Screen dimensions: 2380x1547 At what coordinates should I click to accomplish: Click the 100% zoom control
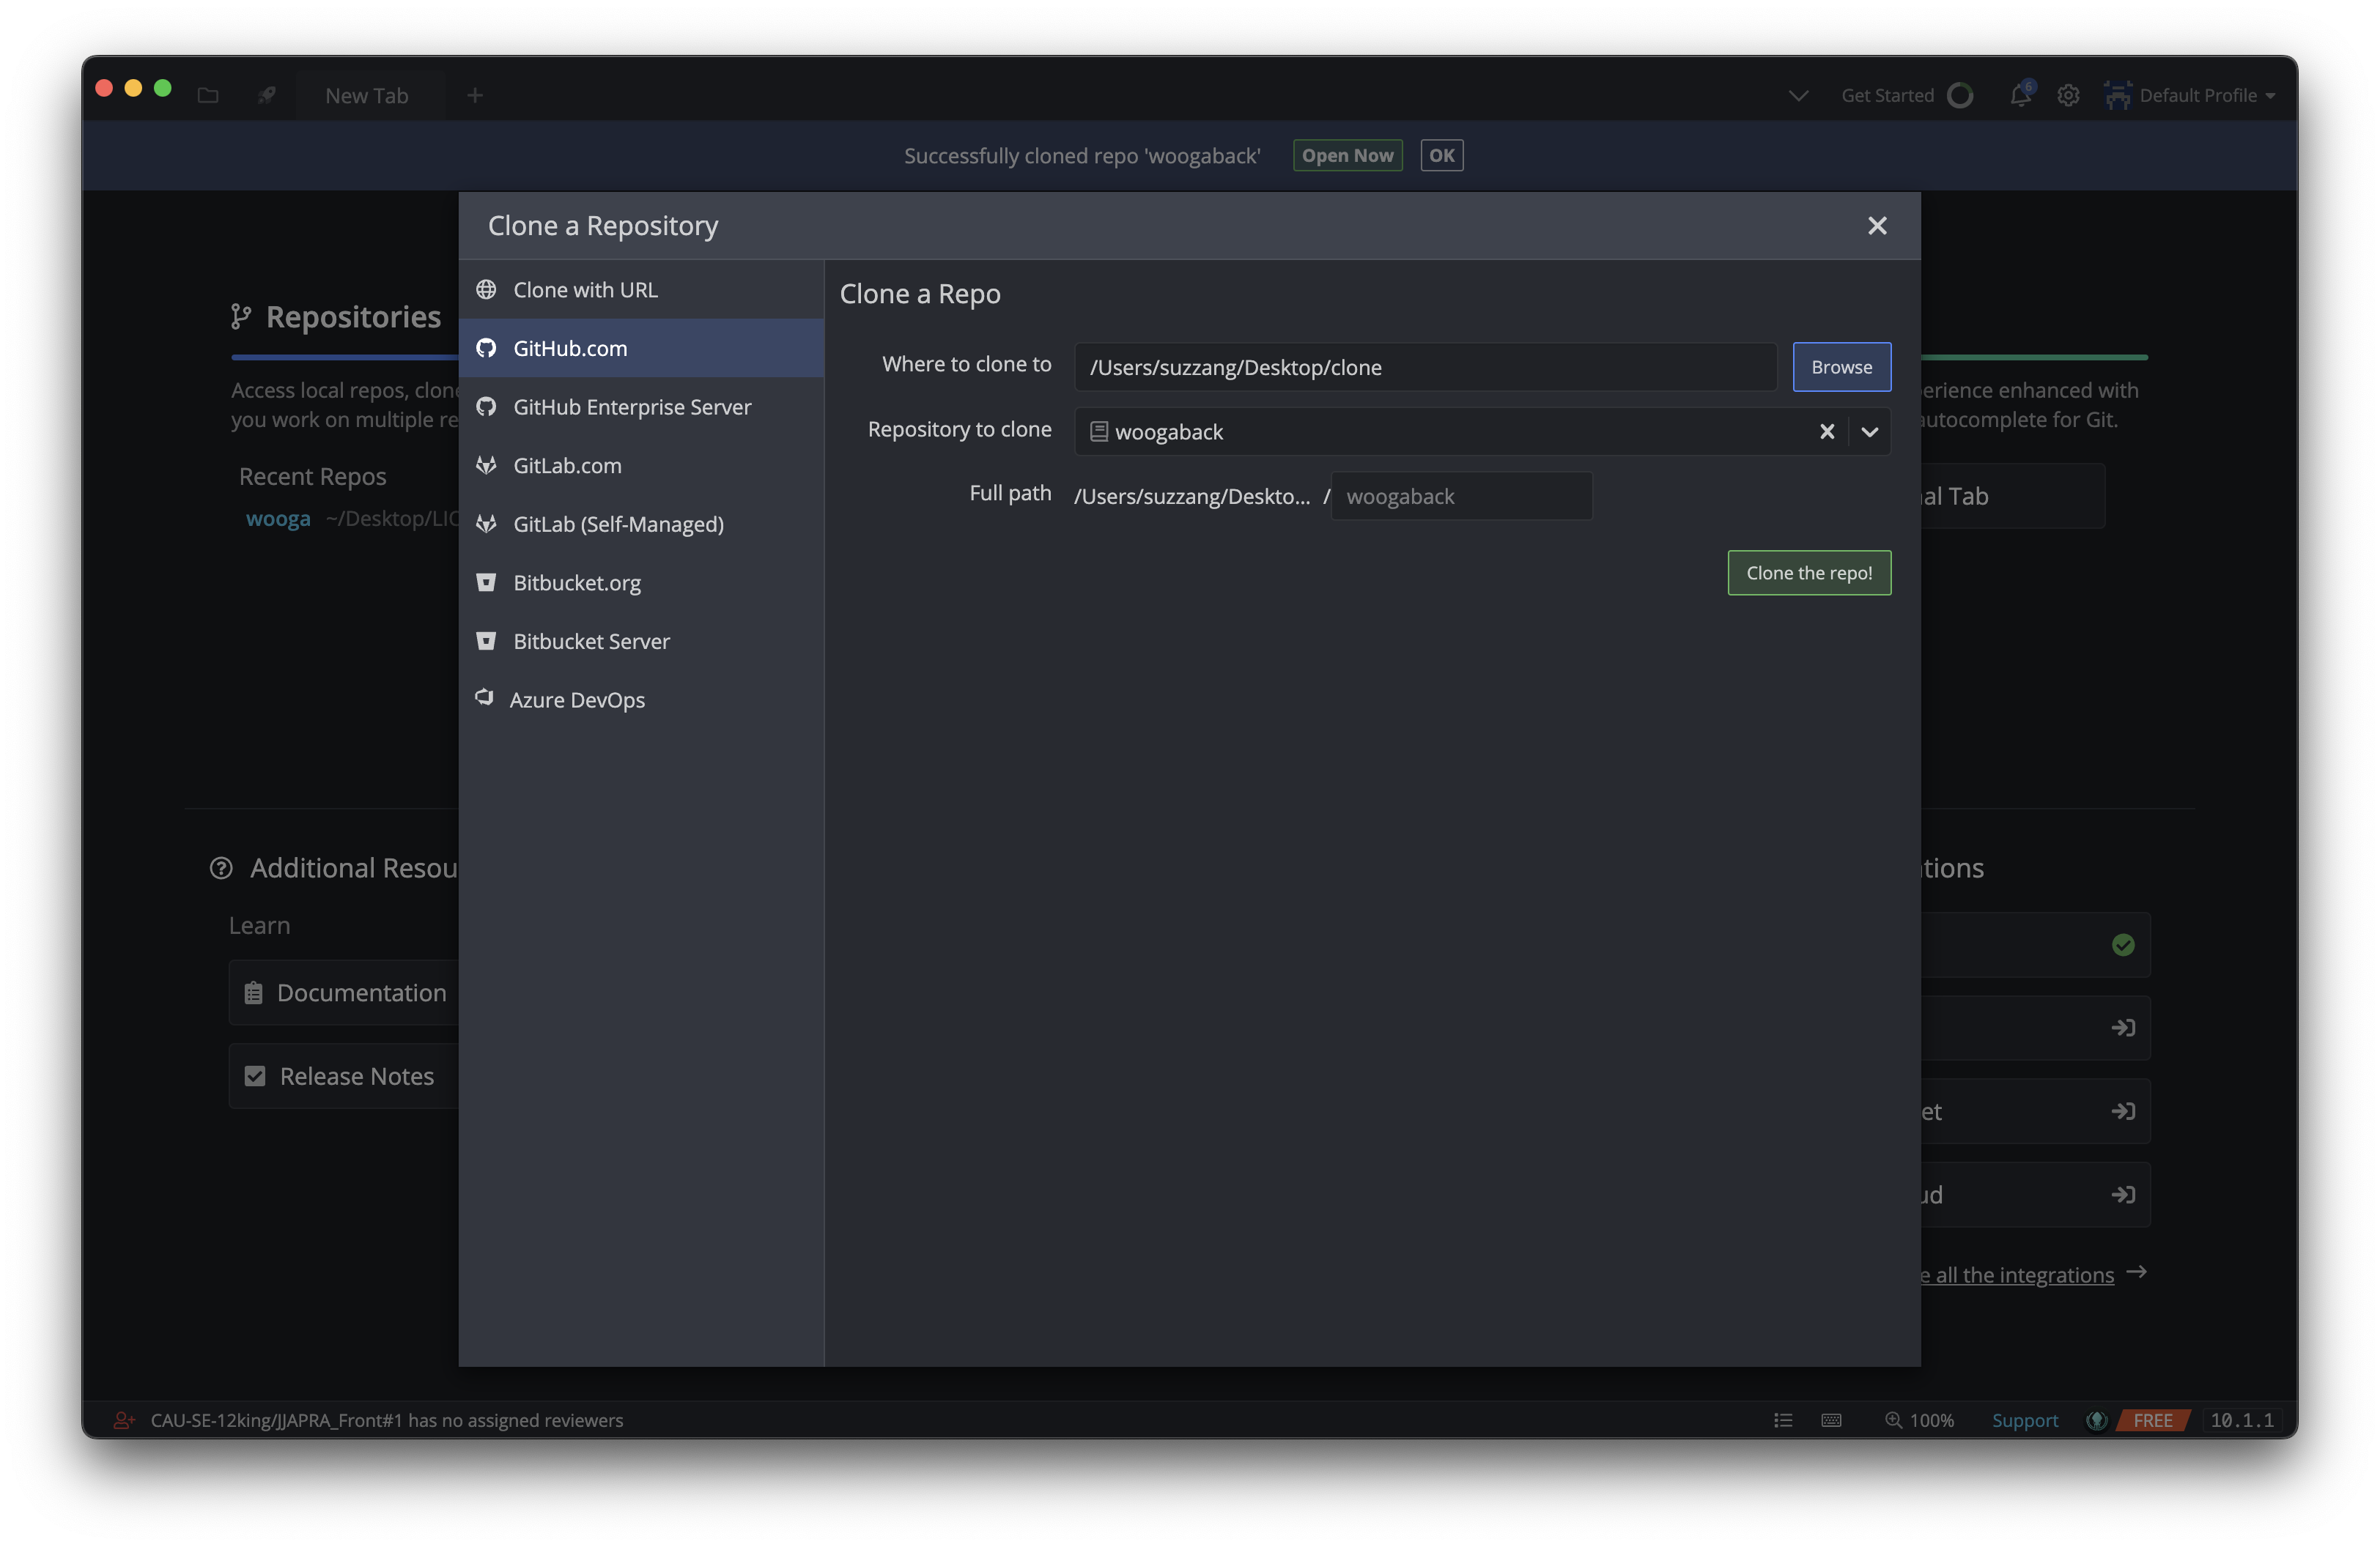click(x=1919, y=1420)
